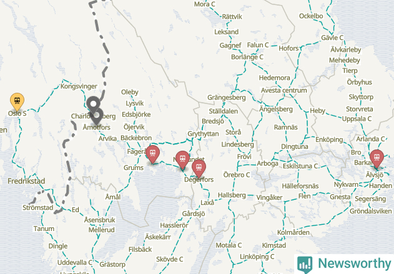Click the red train marker near Fagerås
Image resolution: width=394 pixels, height=274 pixels.
click(152, 154)
